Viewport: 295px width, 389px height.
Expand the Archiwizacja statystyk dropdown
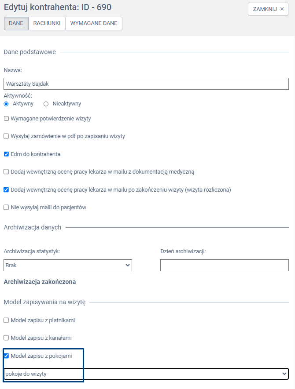(68, 265)
